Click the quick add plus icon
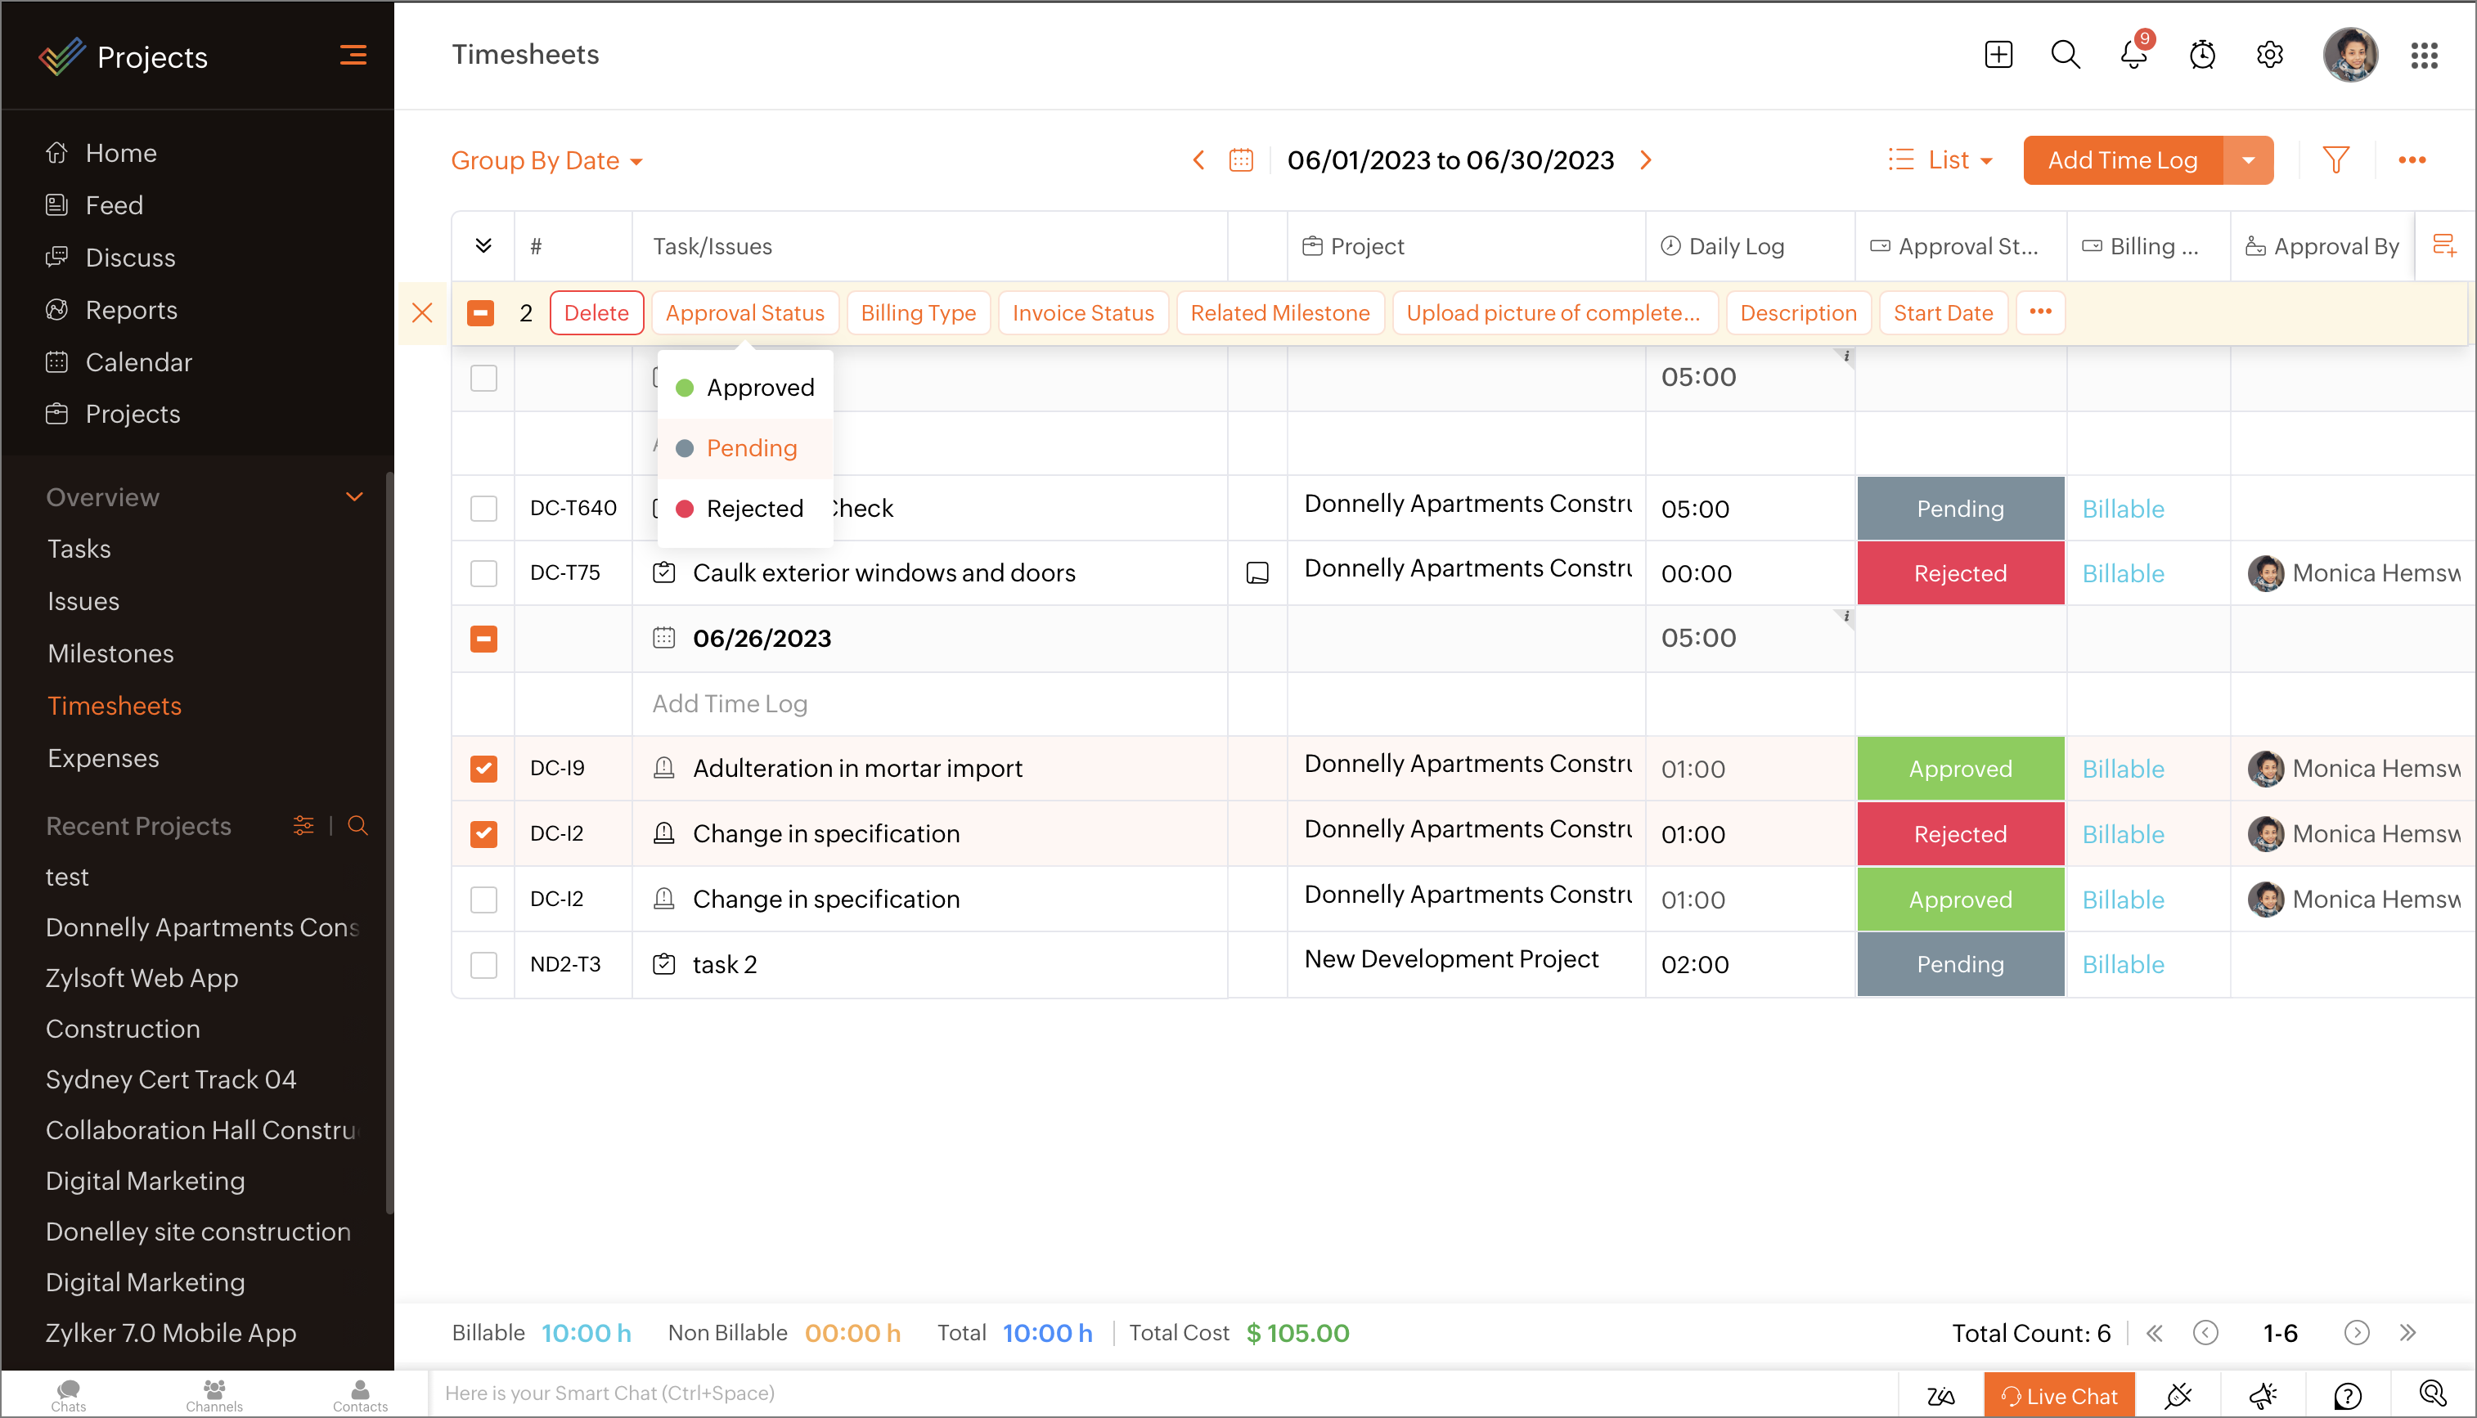 [x=1998, y=55]
